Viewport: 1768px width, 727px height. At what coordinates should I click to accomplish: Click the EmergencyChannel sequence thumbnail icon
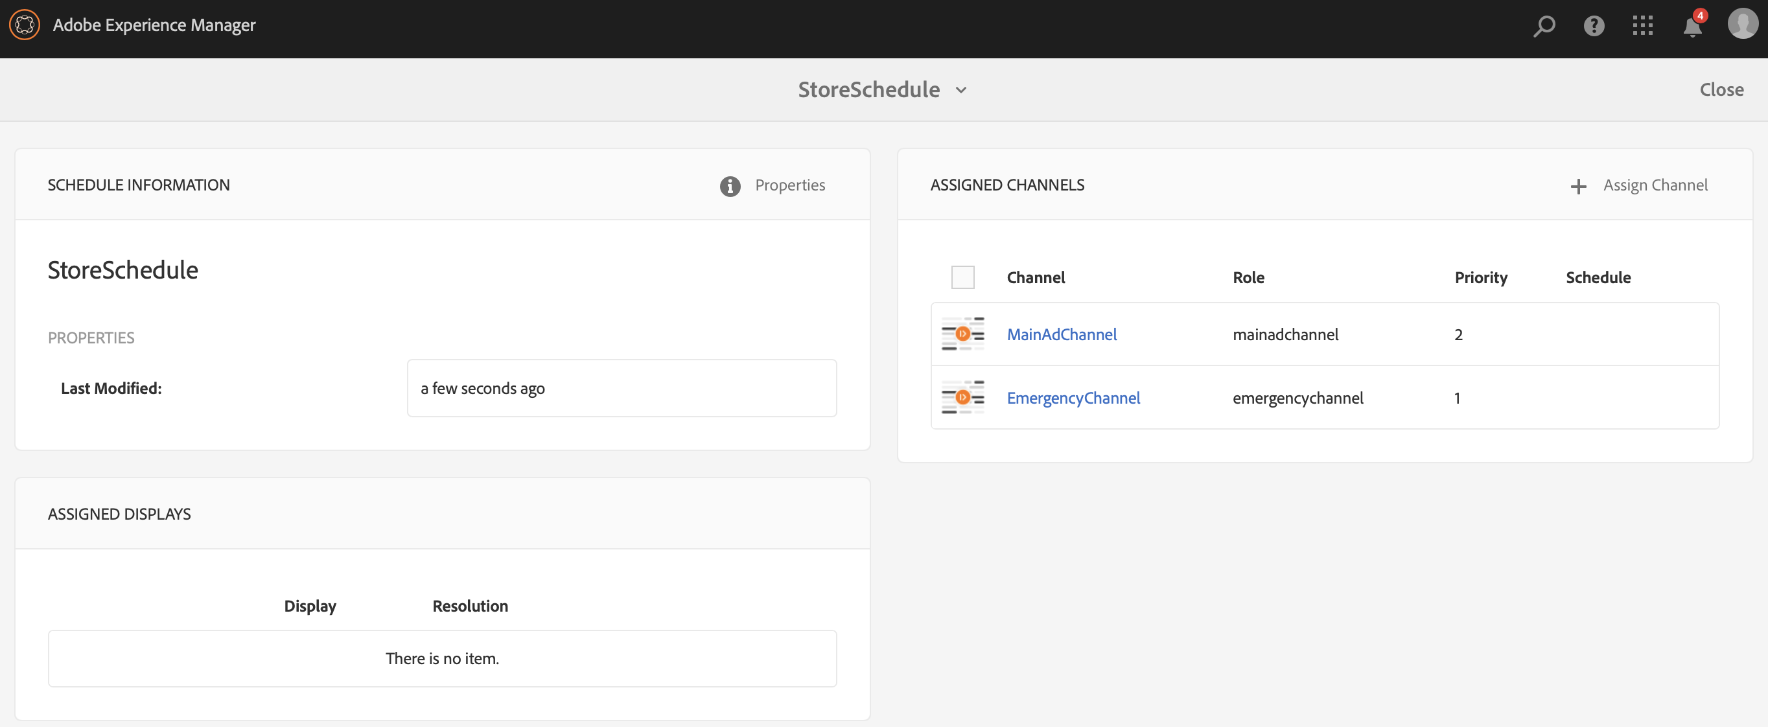(962, 397)
